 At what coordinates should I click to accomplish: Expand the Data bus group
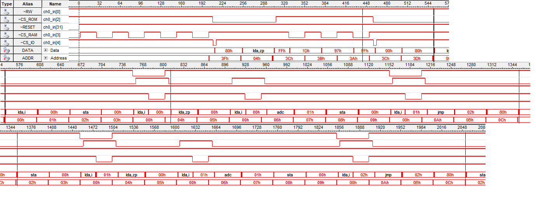pos(45,50)
